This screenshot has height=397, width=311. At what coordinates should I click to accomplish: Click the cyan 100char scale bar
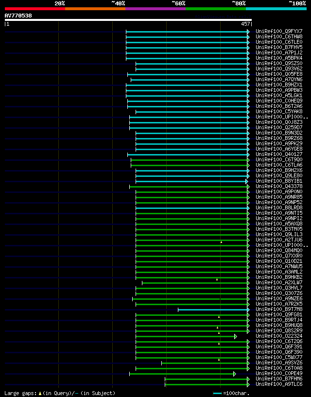(x=217, y=394)
